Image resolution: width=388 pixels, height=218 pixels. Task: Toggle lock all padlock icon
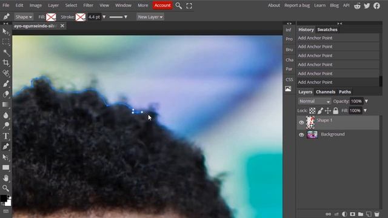click(335, 111)
